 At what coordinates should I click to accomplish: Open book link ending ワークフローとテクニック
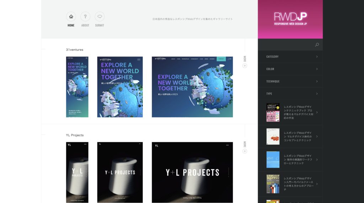click(298, 160)
